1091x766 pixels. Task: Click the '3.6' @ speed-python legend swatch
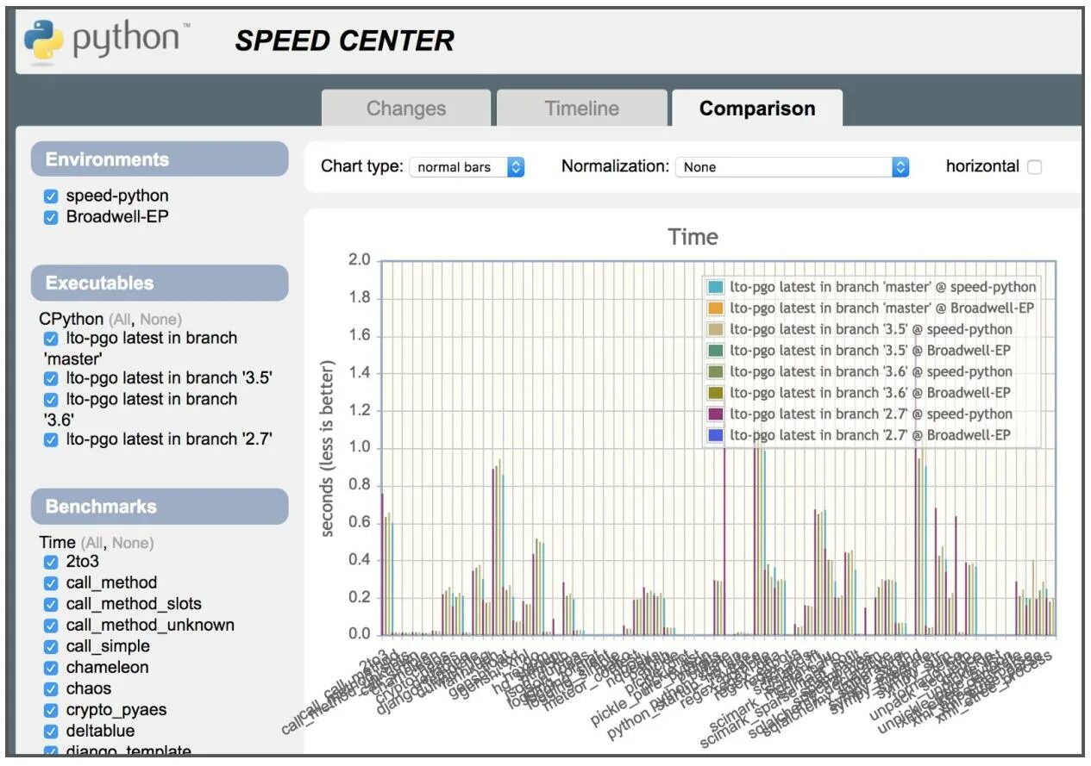coord(715,371)
